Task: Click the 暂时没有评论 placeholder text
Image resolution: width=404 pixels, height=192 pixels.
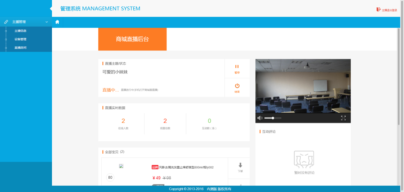Action: coord(304,173)
